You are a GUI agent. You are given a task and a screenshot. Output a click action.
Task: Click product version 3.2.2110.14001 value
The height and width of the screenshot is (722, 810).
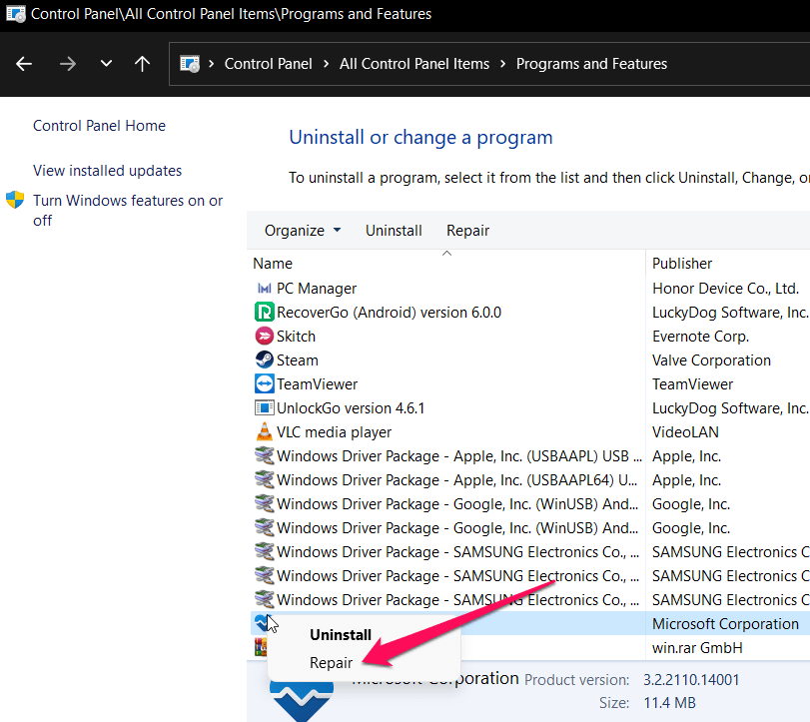point(691,680)
